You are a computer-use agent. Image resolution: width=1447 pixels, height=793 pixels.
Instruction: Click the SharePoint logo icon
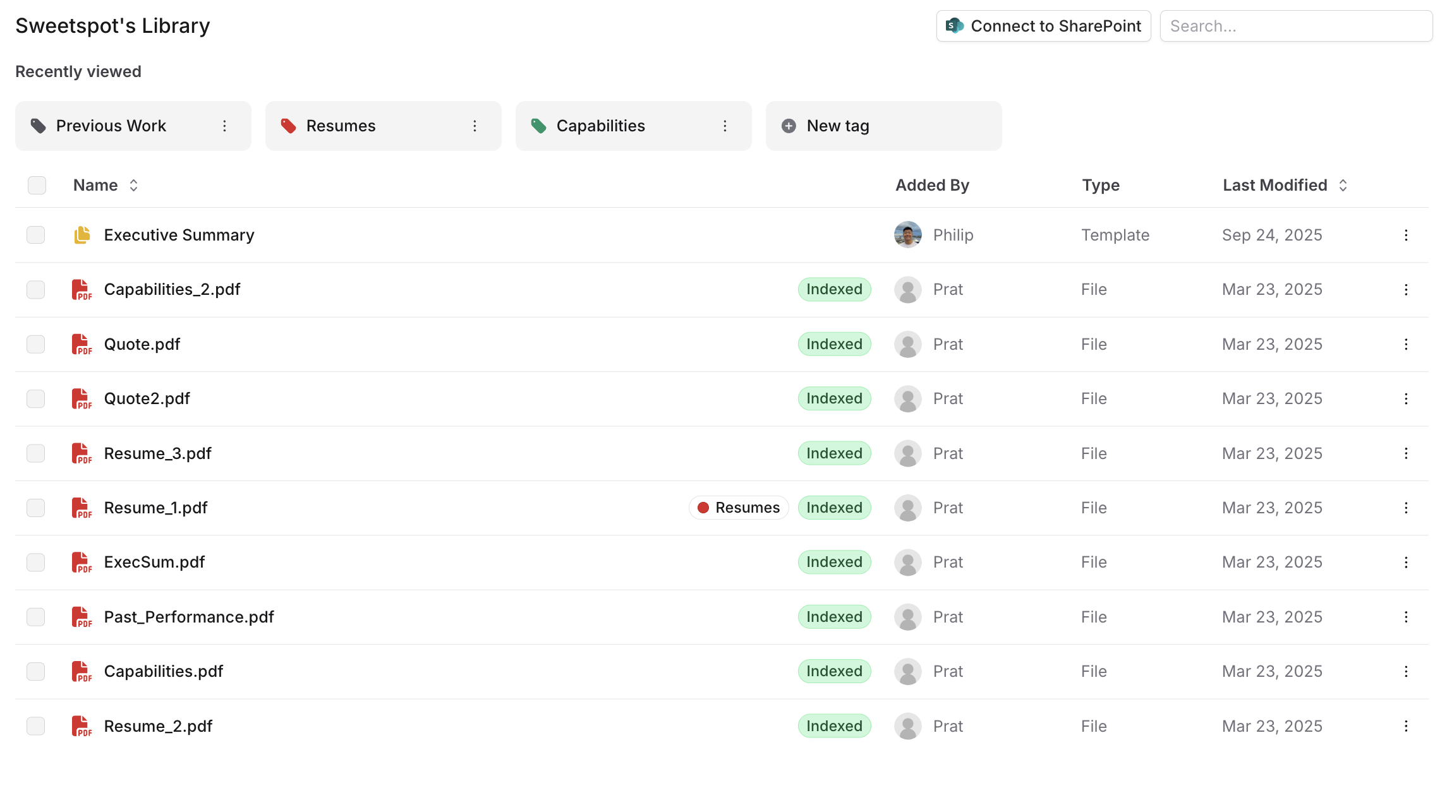[954, 26]
